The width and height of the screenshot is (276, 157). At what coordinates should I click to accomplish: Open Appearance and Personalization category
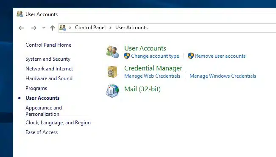[x=44, y=111]
